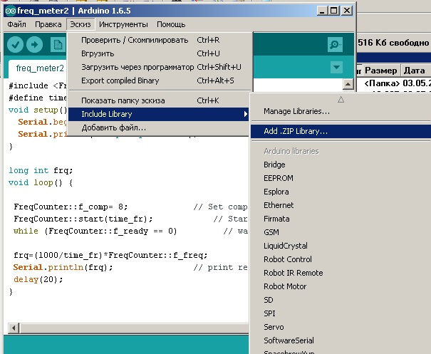Open the tab options dropdown arrow

(336, 67)
